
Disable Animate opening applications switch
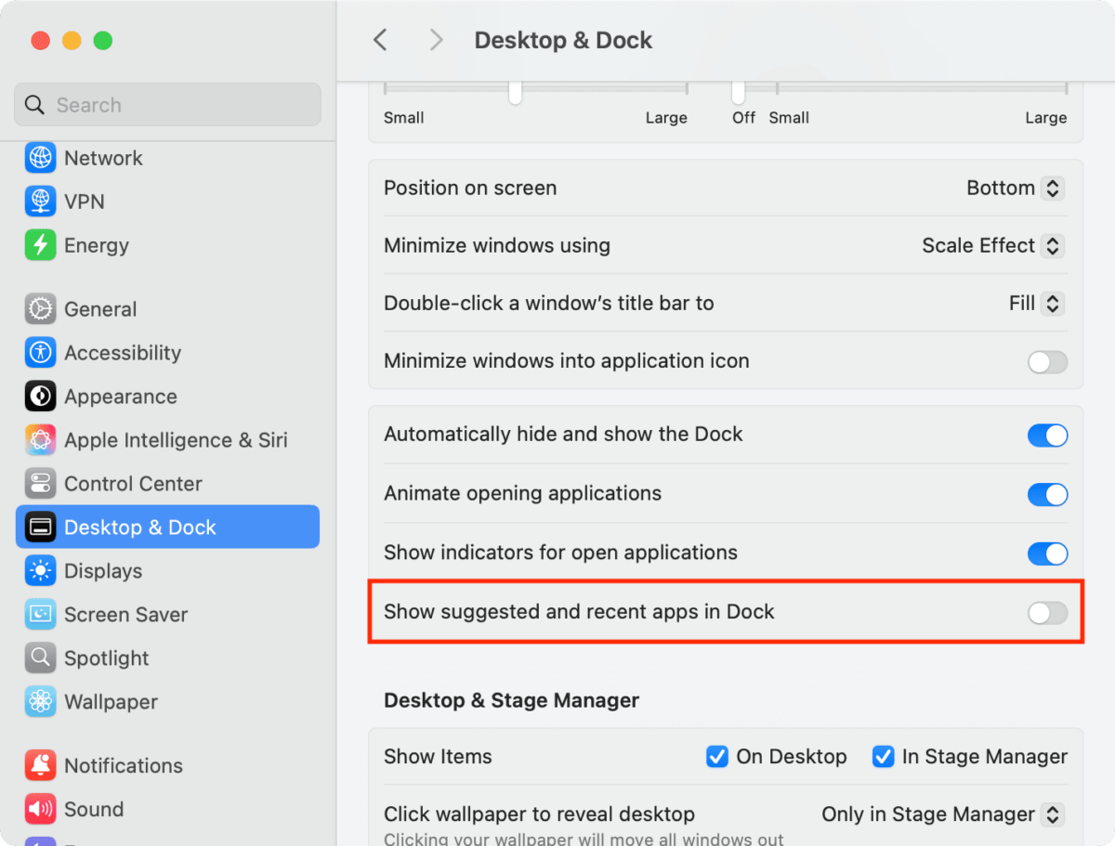pos(1047,495)
